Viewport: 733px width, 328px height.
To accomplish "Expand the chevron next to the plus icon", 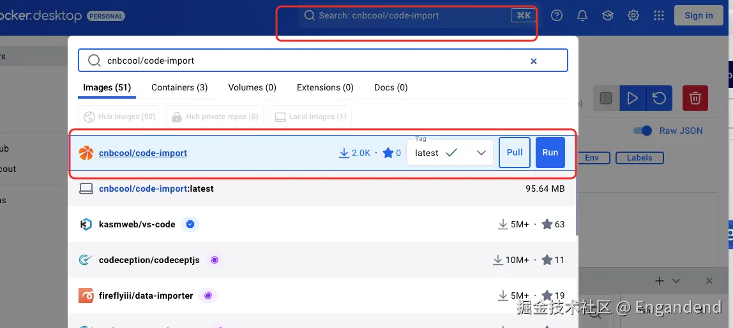I will coord(676,281).
